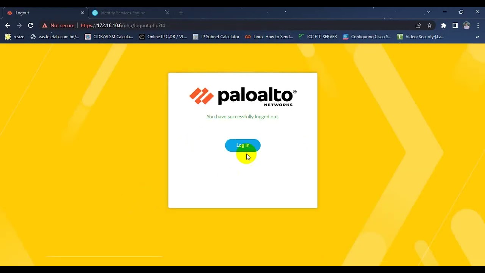
Task: Open the Configuring Cisco bookmark
Action: [367, 37]
